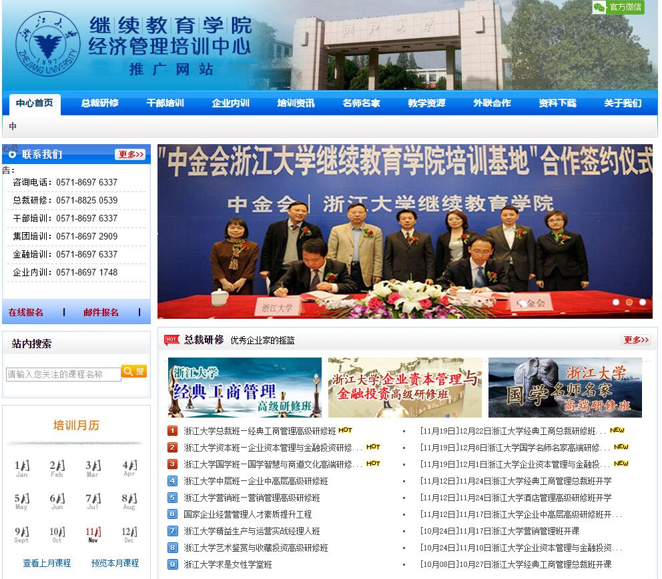Open 教学资源 navigation menu

click(x=427, y=103)
